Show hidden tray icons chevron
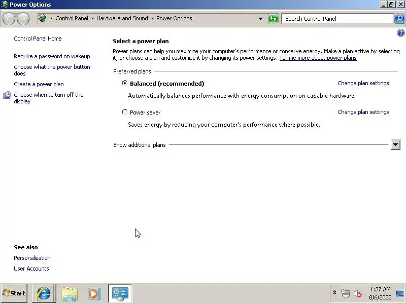 pos(334,293)
